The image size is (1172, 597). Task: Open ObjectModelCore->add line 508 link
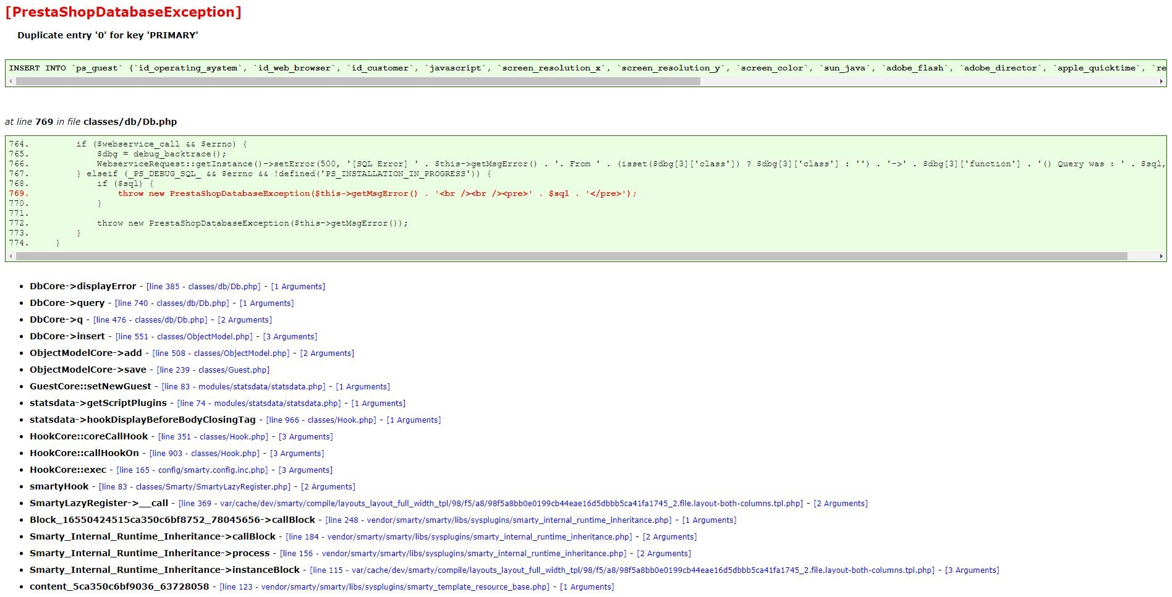221,354
